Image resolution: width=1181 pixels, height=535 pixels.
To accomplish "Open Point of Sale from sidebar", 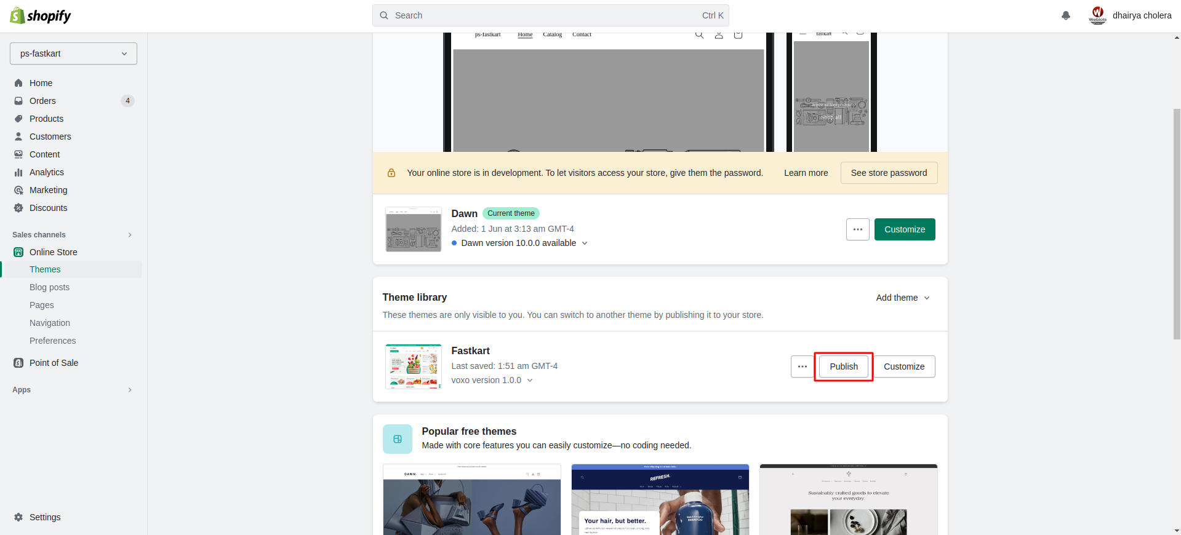I will (x=54, y=363).
